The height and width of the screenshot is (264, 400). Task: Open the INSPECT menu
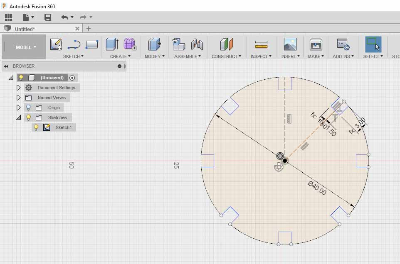point(261,56)
